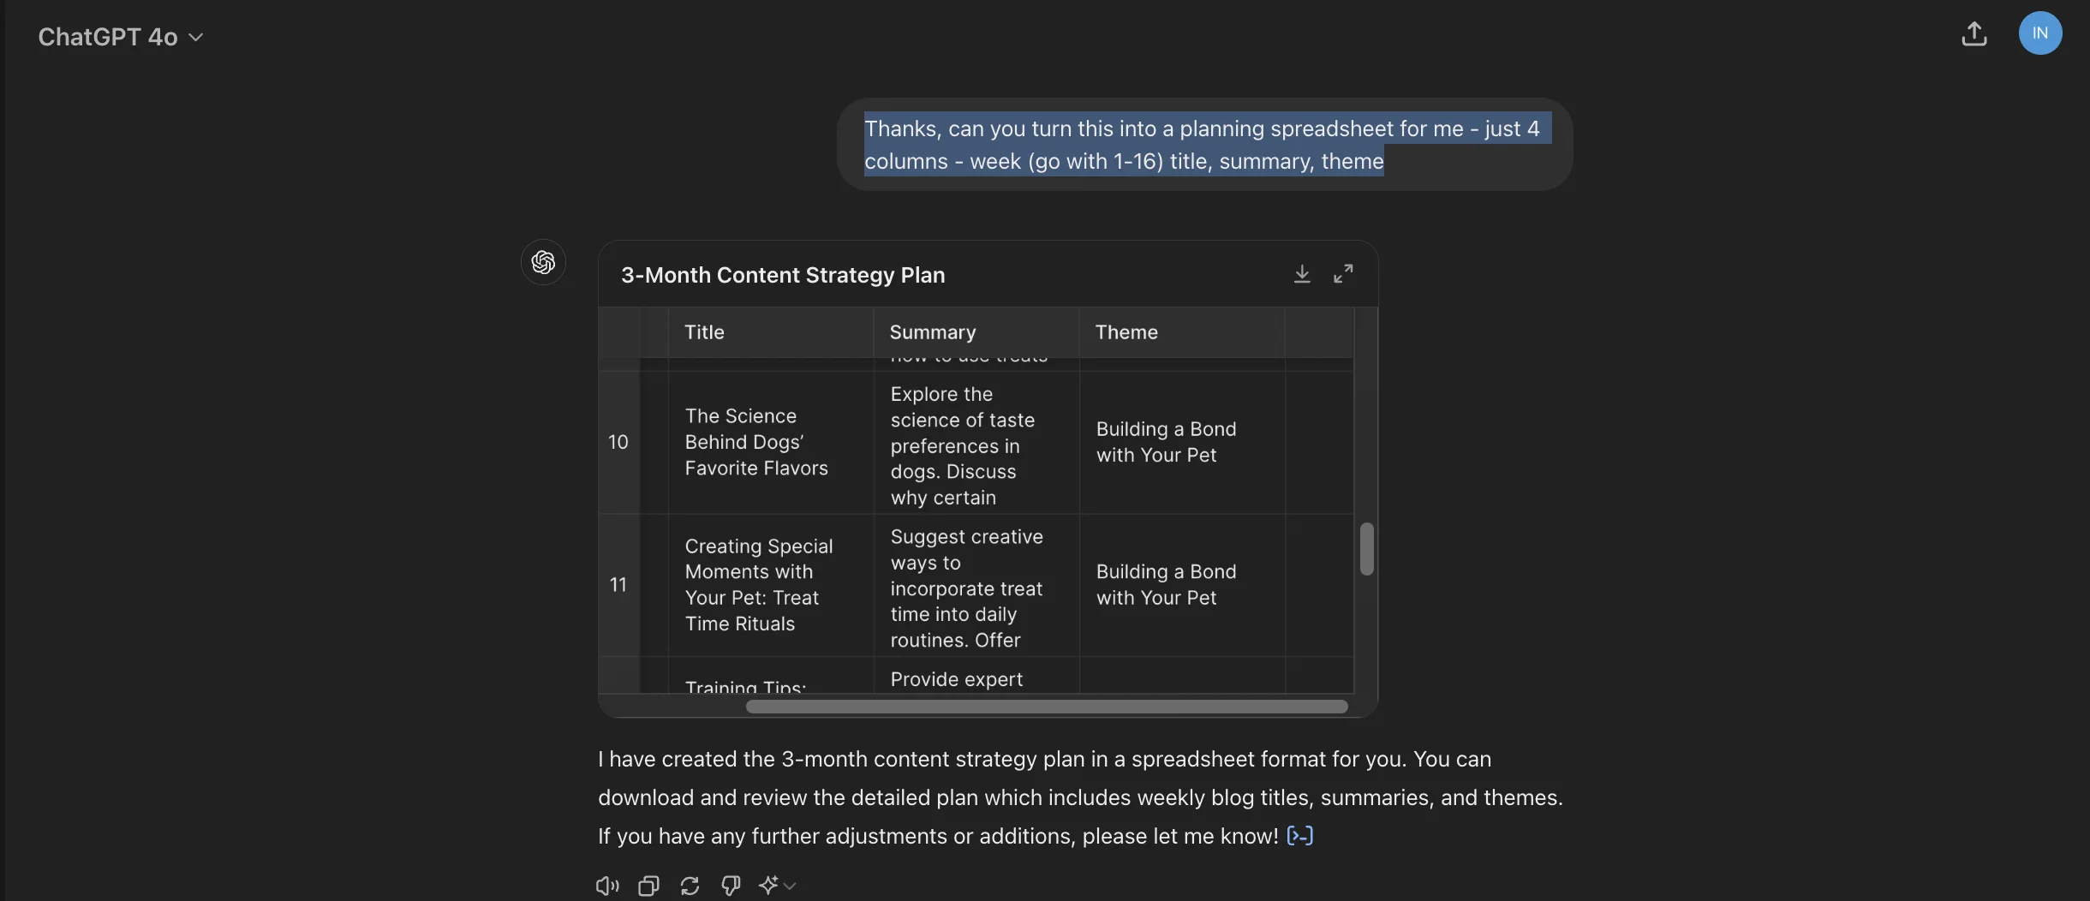
Task: Click the highlighted user message 'Thanks, can you turn this'
Action: pos(1204,145)
